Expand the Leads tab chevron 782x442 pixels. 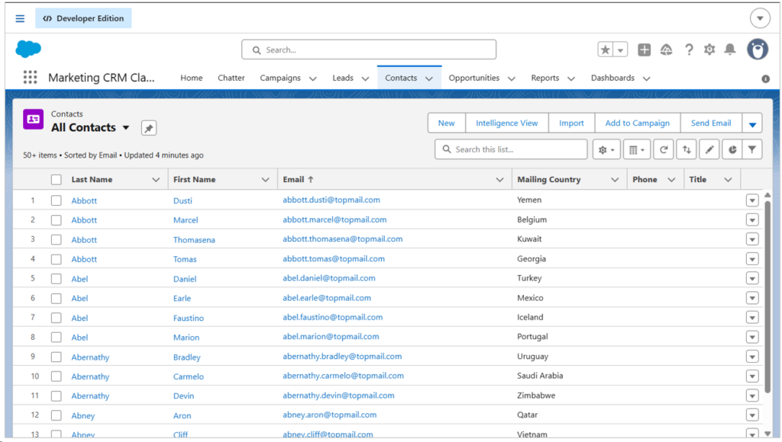(365, 78)
